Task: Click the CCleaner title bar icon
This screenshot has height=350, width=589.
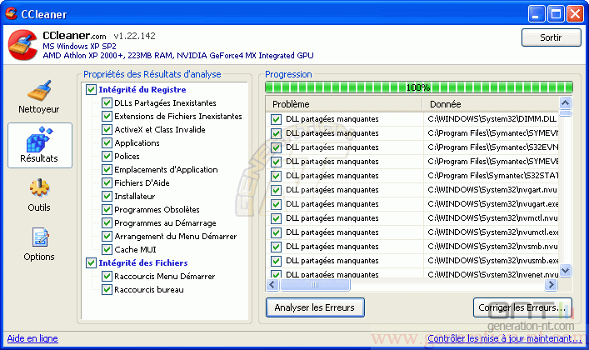Action: tap(12, 13)
